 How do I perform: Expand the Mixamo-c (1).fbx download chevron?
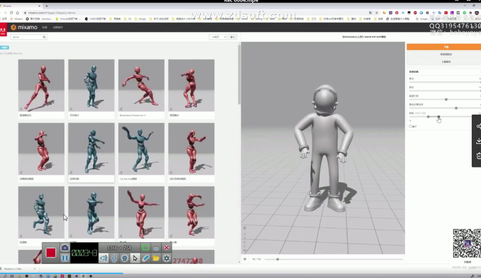[34, 269]
